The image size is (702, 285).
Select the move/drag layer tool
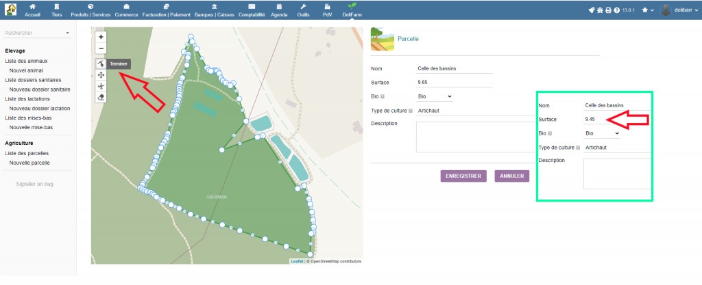click(x=101, y=75)
